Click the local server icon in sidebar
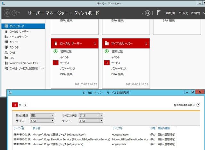 click(6, 31)
